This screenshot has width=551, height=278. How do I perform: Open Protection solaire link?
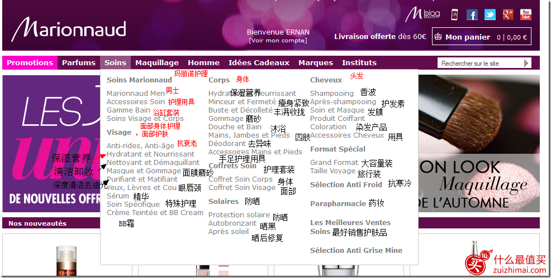[x=239, y=215]
